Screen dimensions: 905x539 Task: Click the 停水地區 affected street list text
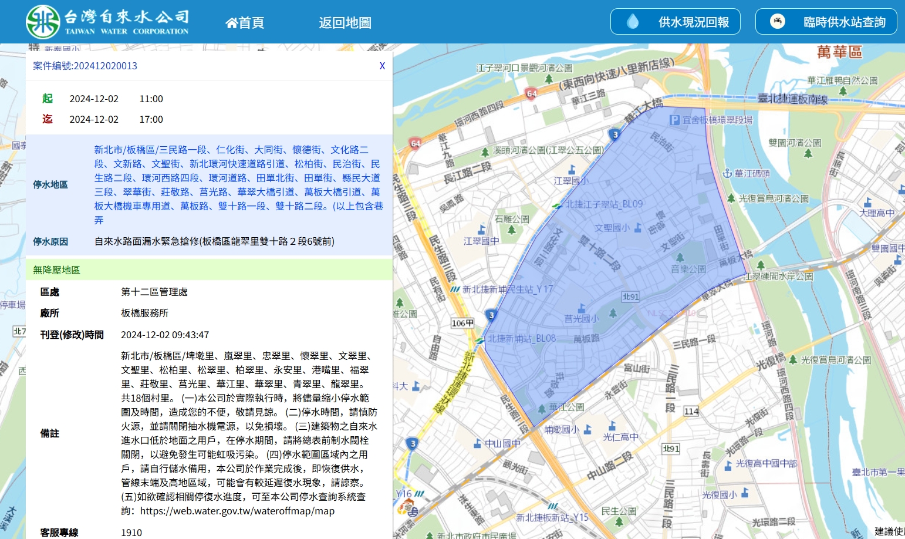click(x=238, y=184)
